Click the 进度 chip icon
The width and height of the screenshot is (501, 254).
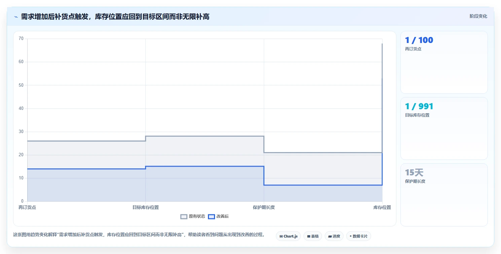[x=330, y=237]
